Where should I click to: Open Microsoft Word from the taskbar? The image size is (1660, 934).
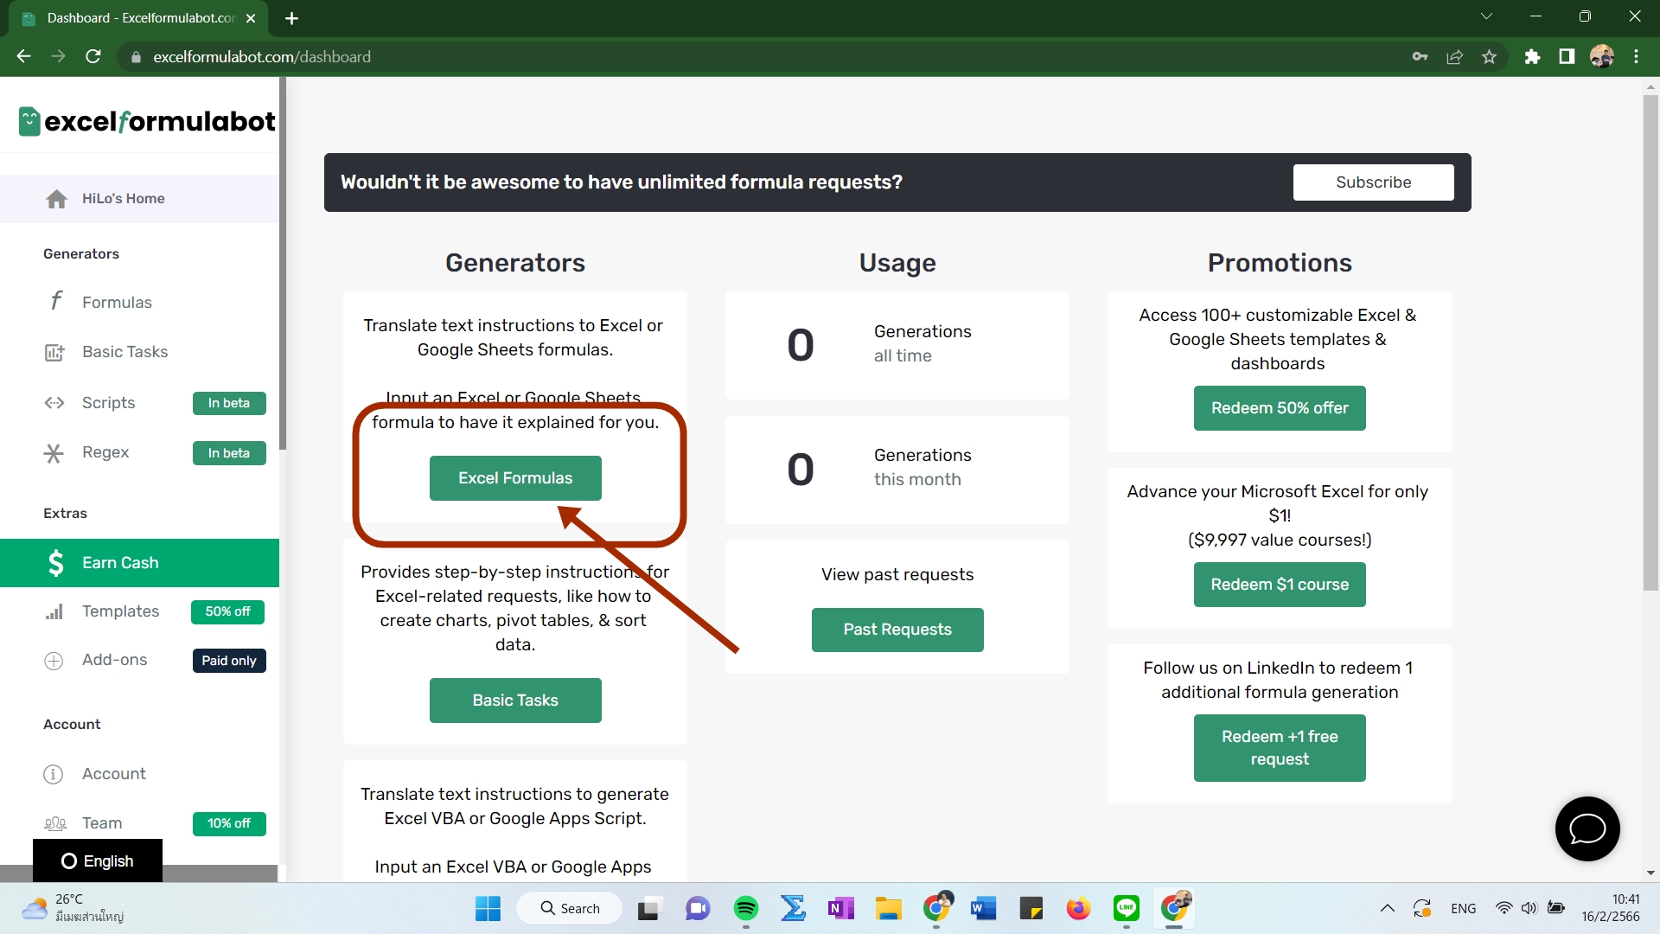point(983,909)
